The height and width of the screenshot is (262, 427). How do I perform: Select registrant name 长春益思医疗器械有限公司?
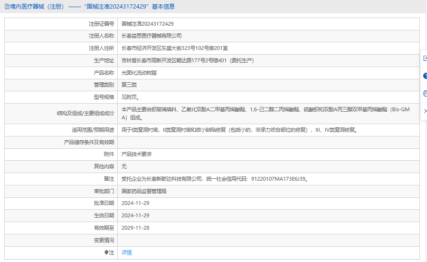point(152,36)
